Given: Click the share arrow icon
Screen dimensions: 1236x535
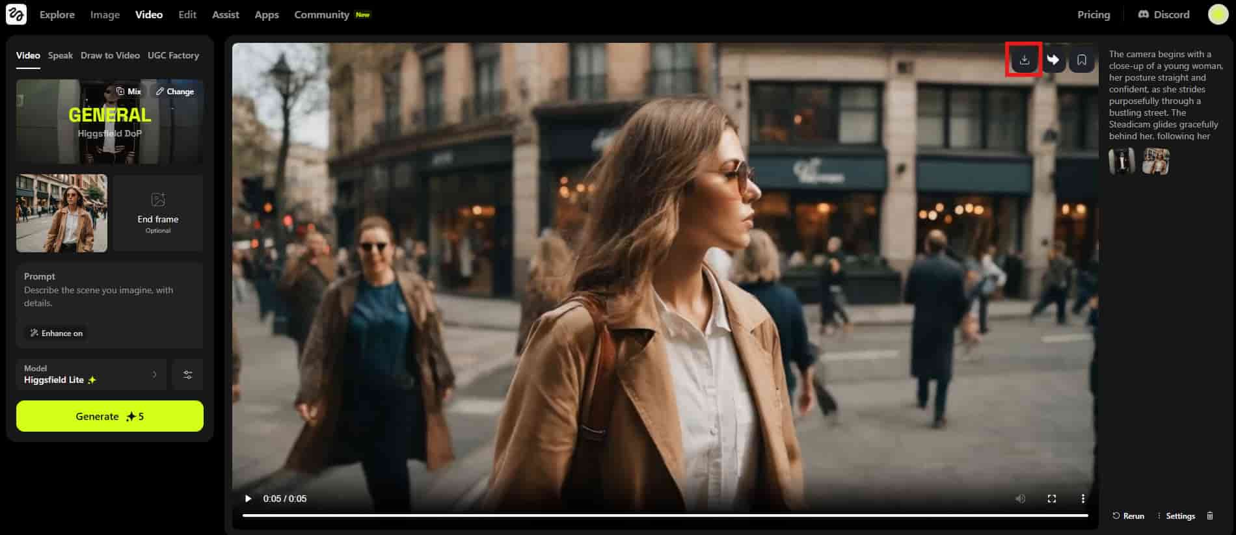Looking at the screenshot, I should coord(1053,60).
